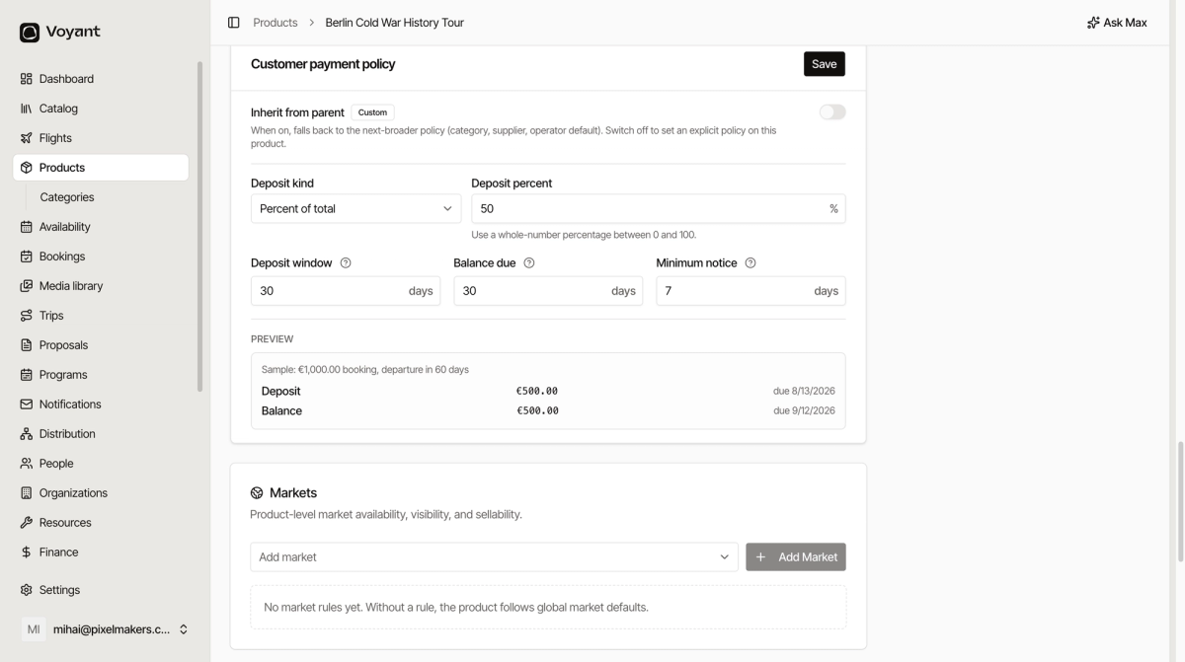The image size is (1185, 662).
Task: Enable the Inherit from parent switch
Action: tap(832, 112)
